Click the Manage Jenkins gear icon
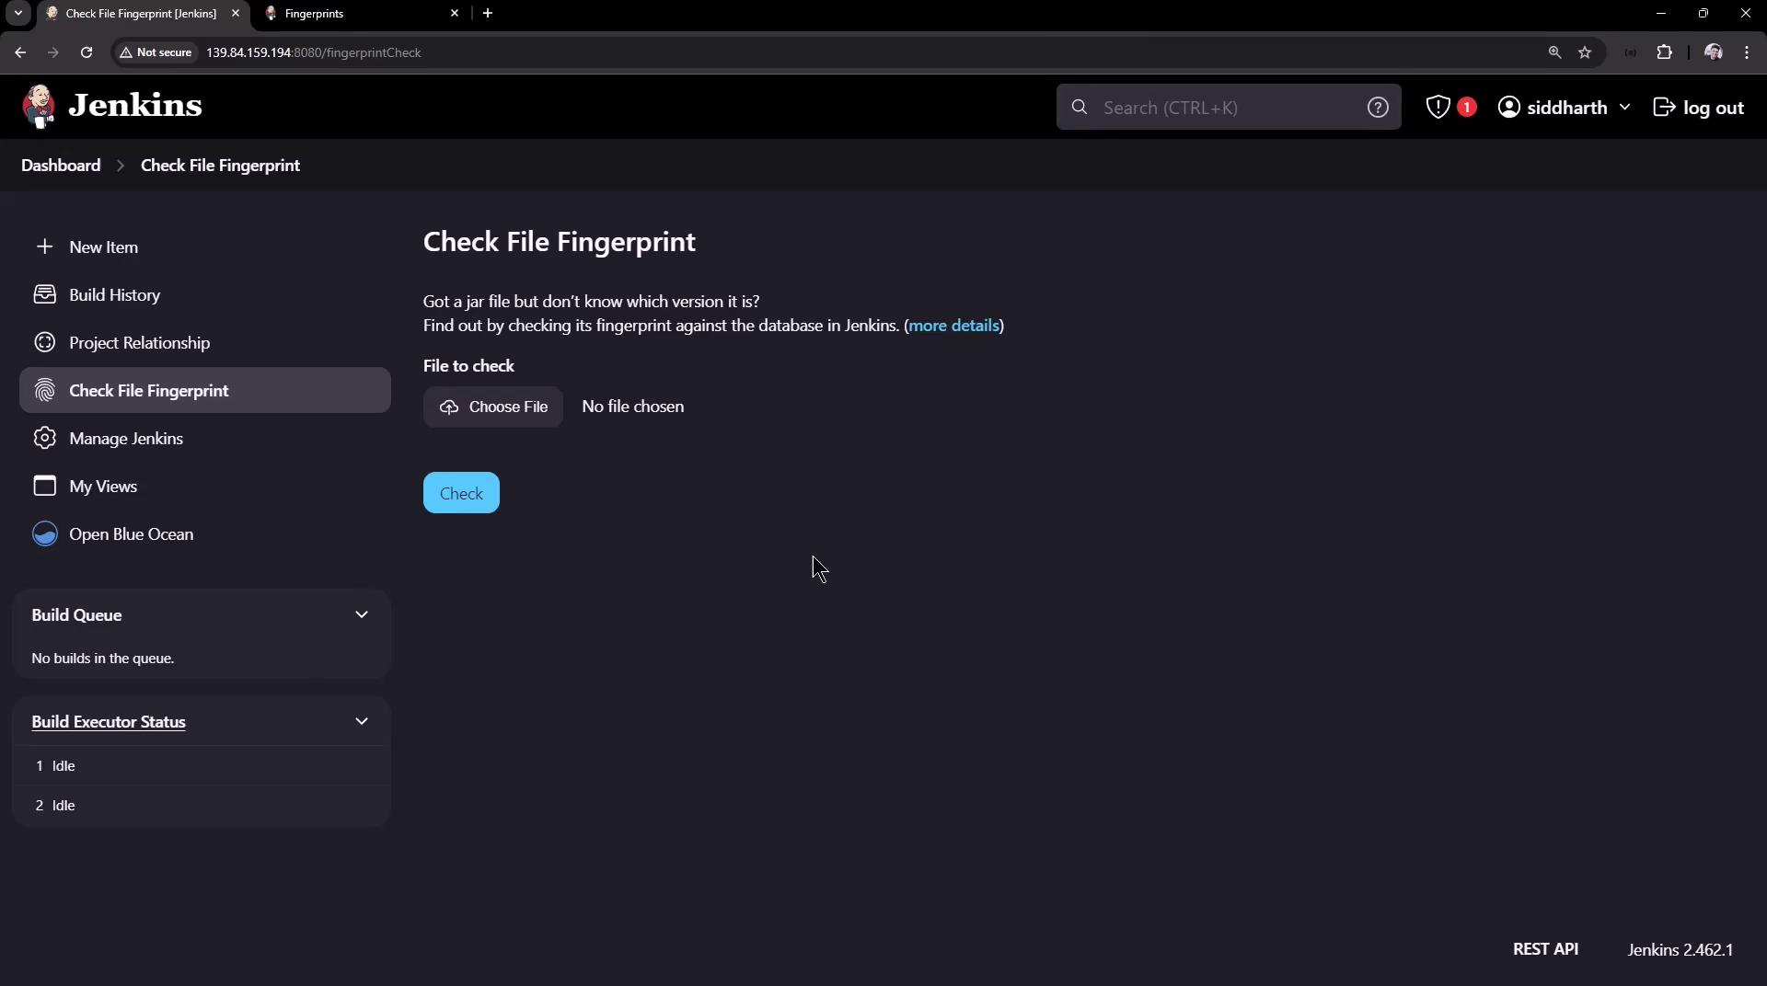Screen dimensions: 1767x986 [44, 438]
